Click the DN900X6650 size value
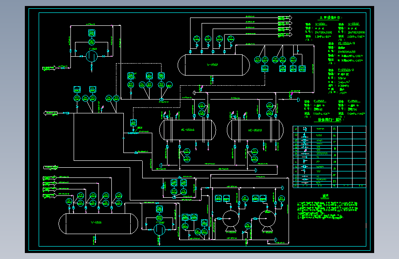 pos(347,52)
